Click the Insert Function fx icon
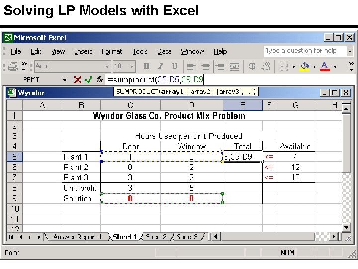Image resolution: width=358 pixels, height=269 pixels. point(99,80)
